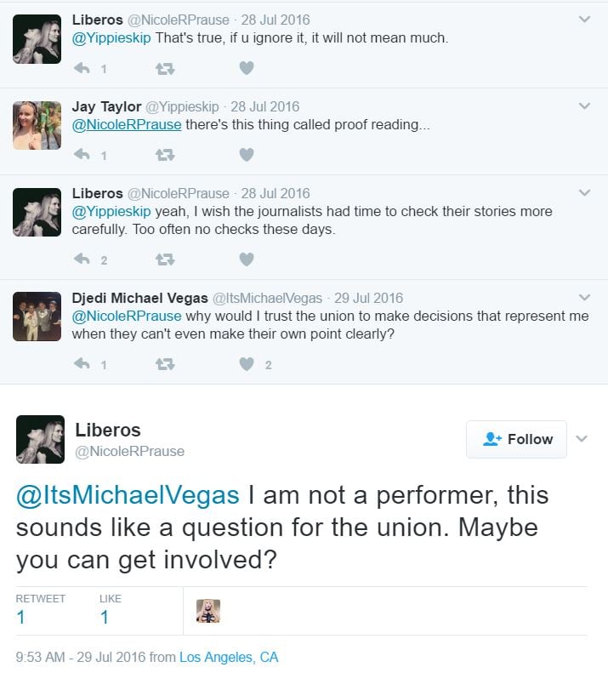Like Djedi Michael Vegas's union tweet
The width and height of the screenshot is (608, 673).
click(x=246, y=364)
